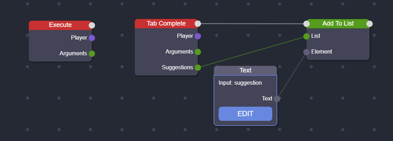Viewport: 393px width, 141px height.
Task: Click the Execute node's white flow output port
Action: tap(92, 25)
